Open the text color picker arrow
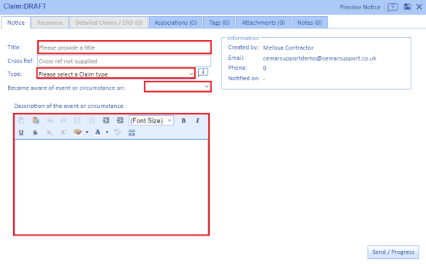Viewport: 426px width, 264px height. click(x=107, y=132)
